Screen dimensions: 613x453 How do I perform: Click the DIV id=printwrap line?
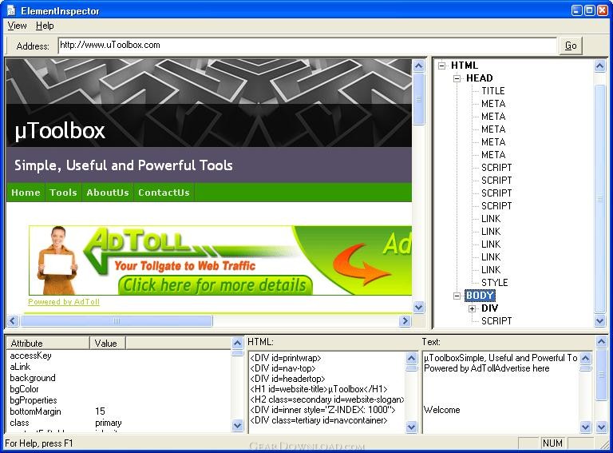[286, 358]
